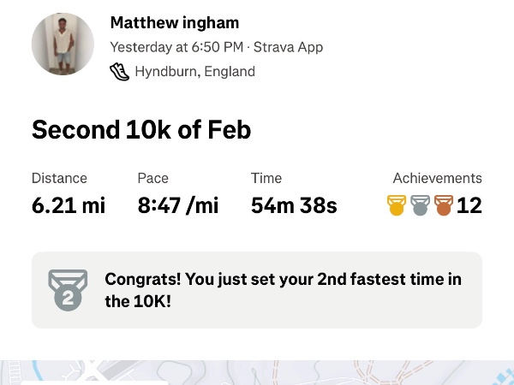Open the Second 10k of Feb activity title
Image resolution: width=514 pixels, height=385 pixels.
point(141,130)
